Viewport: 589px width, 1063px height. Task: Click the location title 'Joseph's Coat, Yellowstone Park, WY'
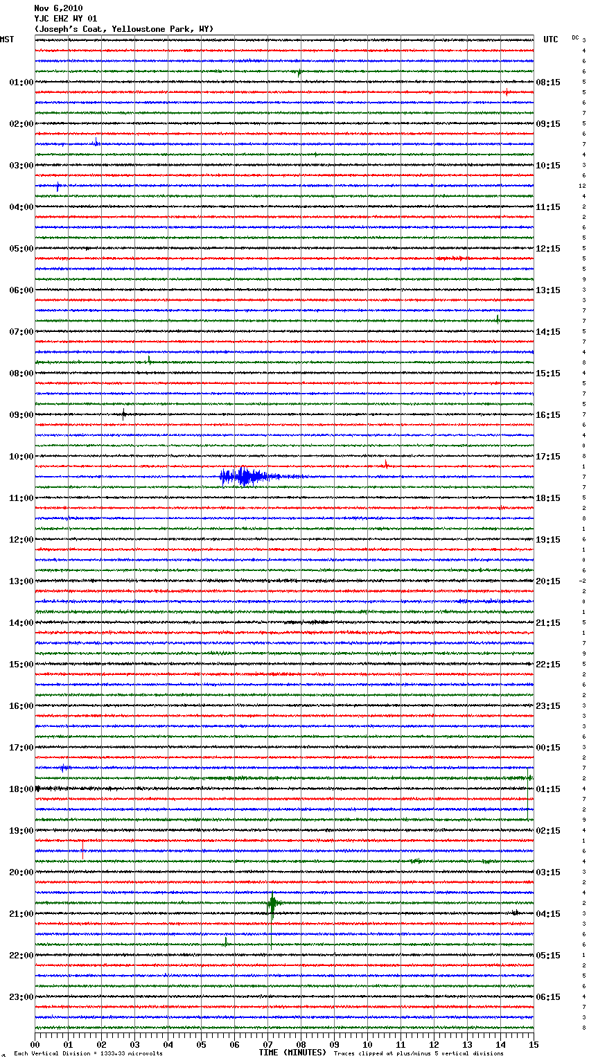coord(124,29)
